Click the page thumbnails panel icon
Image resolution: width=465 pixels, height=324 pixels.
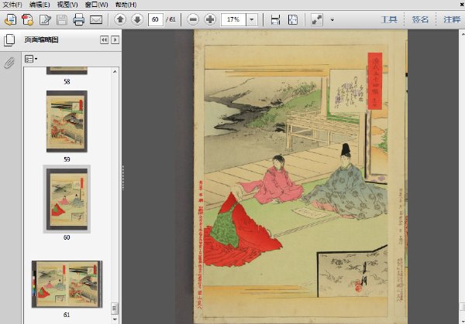point(9,40)
